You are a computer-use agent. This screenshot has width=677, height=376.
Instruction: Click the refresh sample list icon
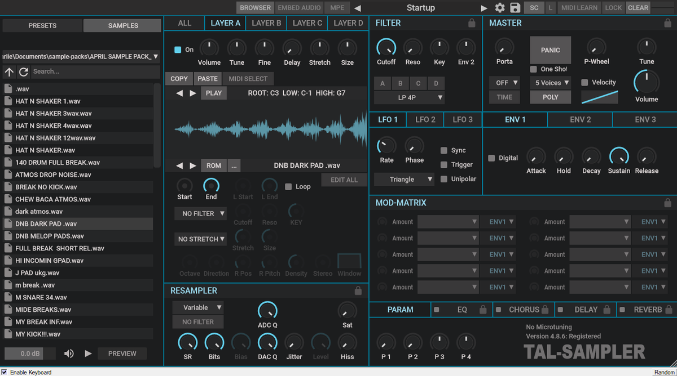[x=24, y=71]
